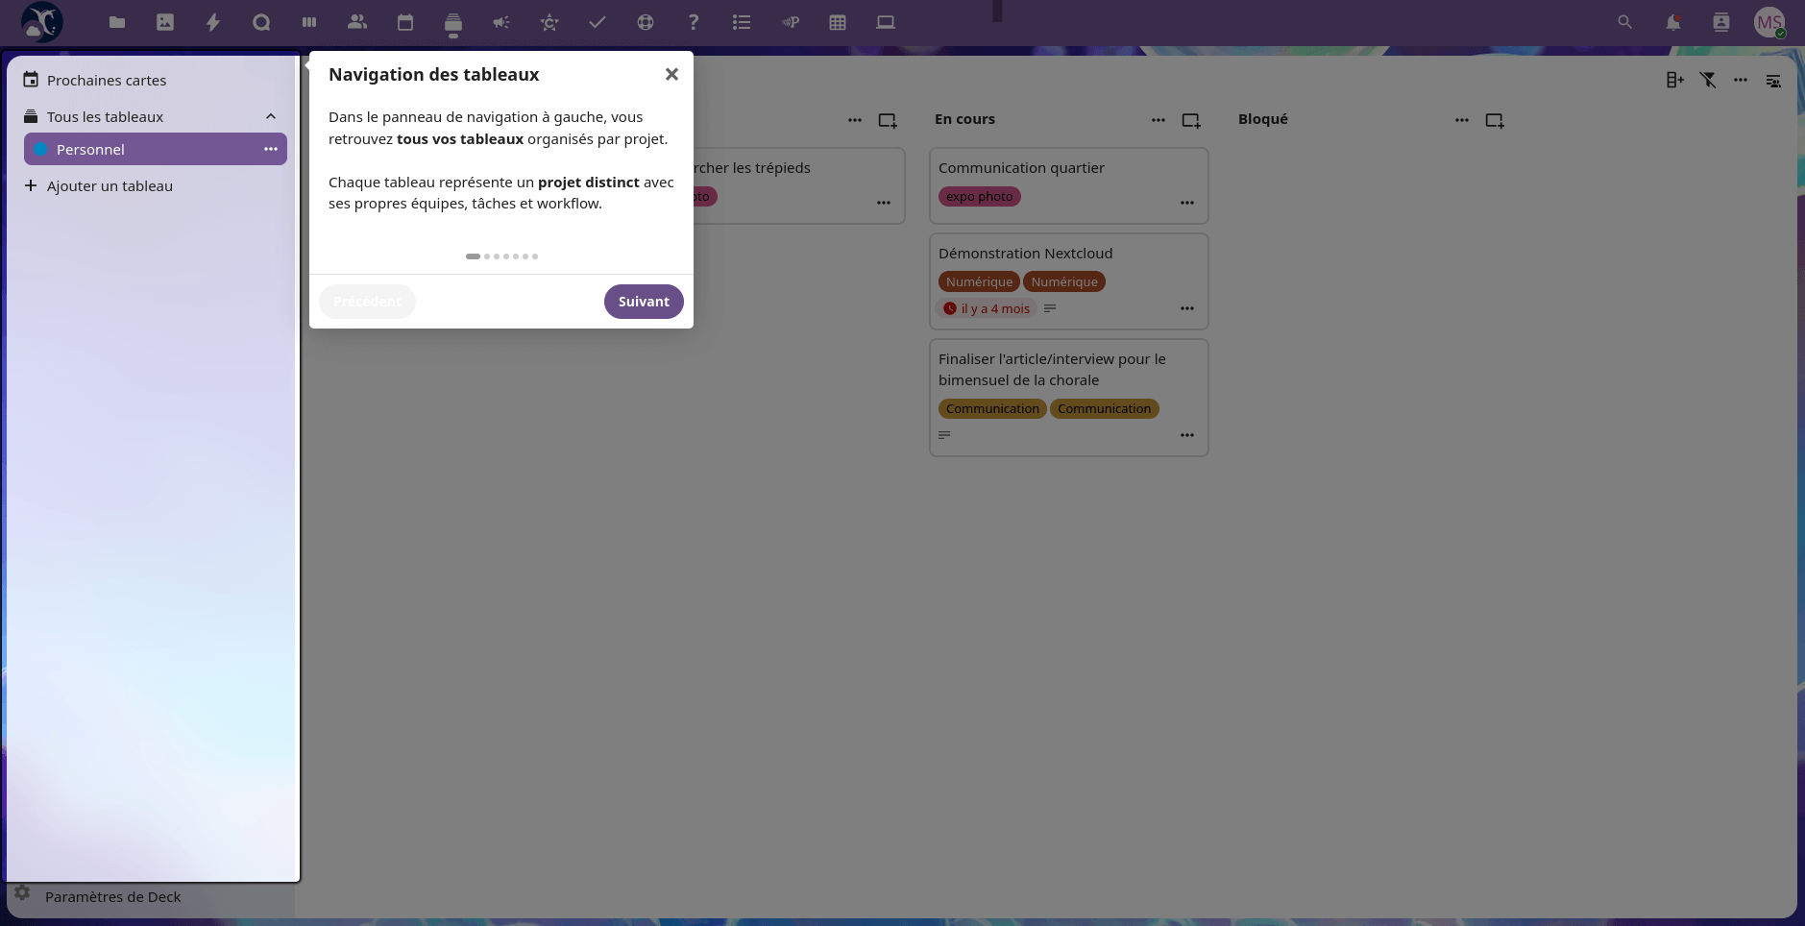This screenshot has width=1805, height=926.
Task: Click Ajouter un tableau
Action: point(110,186)
